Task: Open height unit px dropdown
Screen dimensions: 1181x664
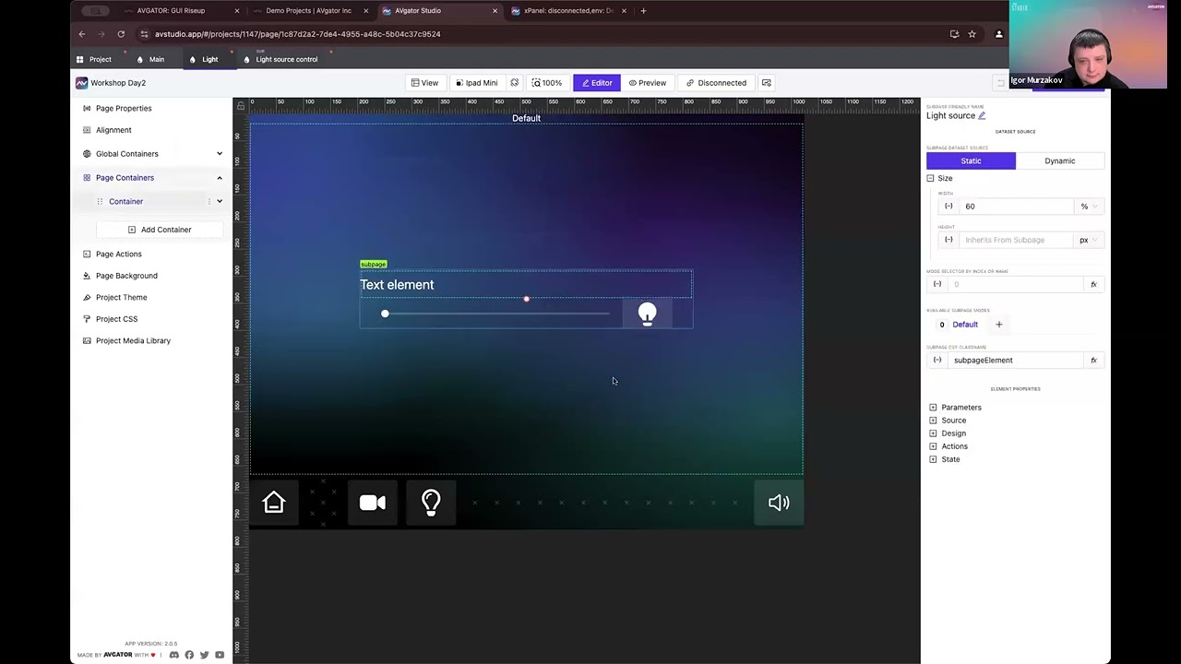Action: click(x=1090, y=240)
